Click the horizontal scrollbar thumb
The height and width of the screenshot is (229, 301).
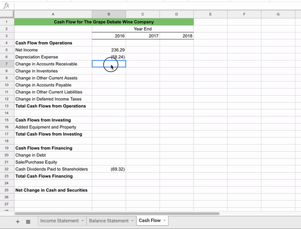pos(117,213)
